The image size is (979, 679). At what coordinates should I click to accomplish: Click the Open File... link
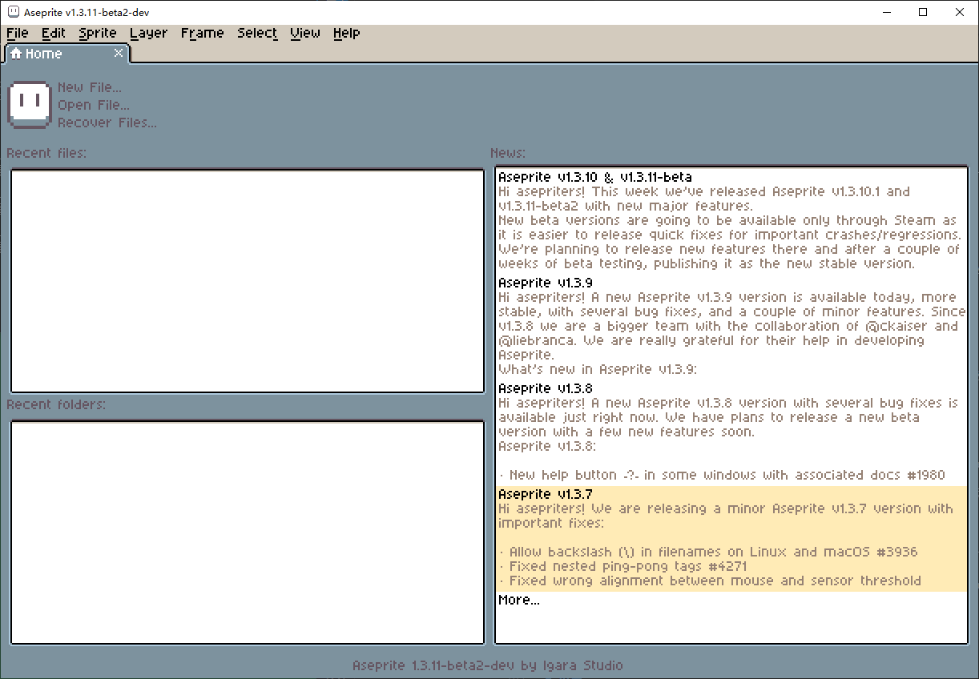pos(94,105)
